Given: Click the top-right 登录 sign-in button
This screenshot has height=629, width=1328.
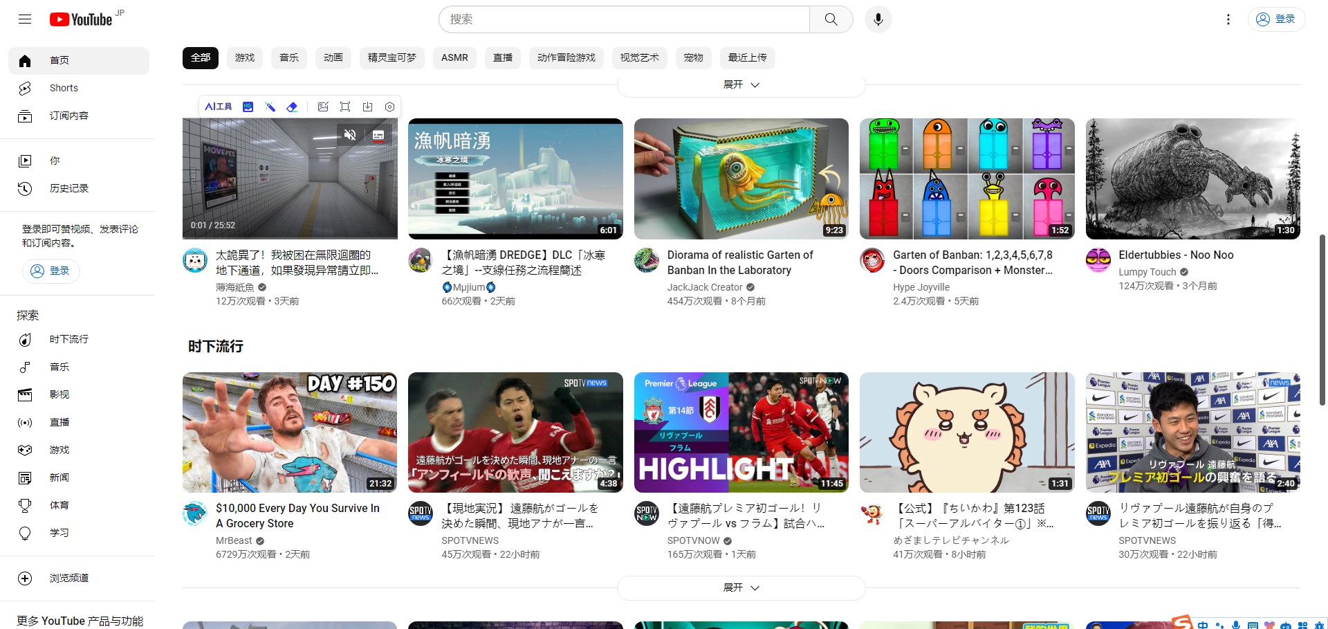Looking at the screenshot, I should click(x=1276, y=19).
